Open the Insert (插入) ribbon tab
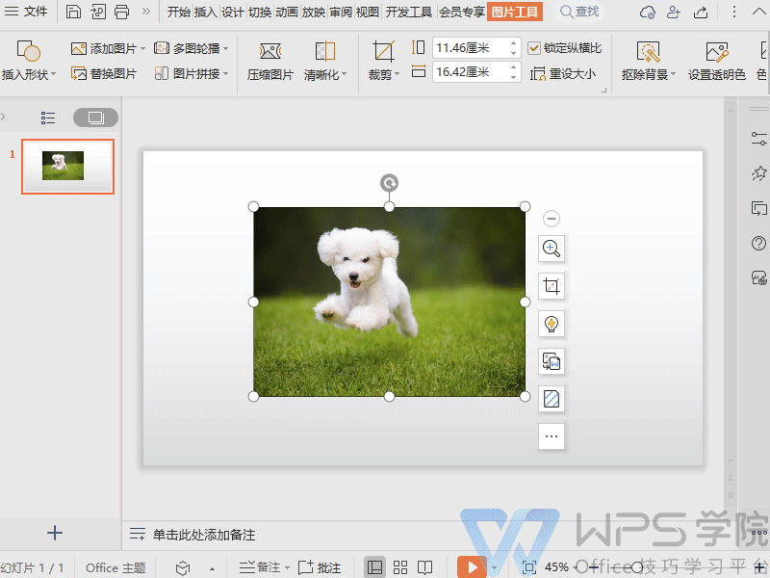Image resolution: width=770 pixels, height=578 pixels. 205,12
